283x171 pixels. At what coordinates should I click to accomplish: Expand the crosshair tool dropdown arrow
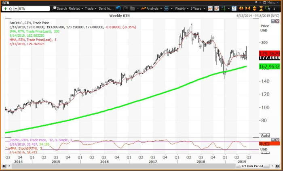[229, 8]
